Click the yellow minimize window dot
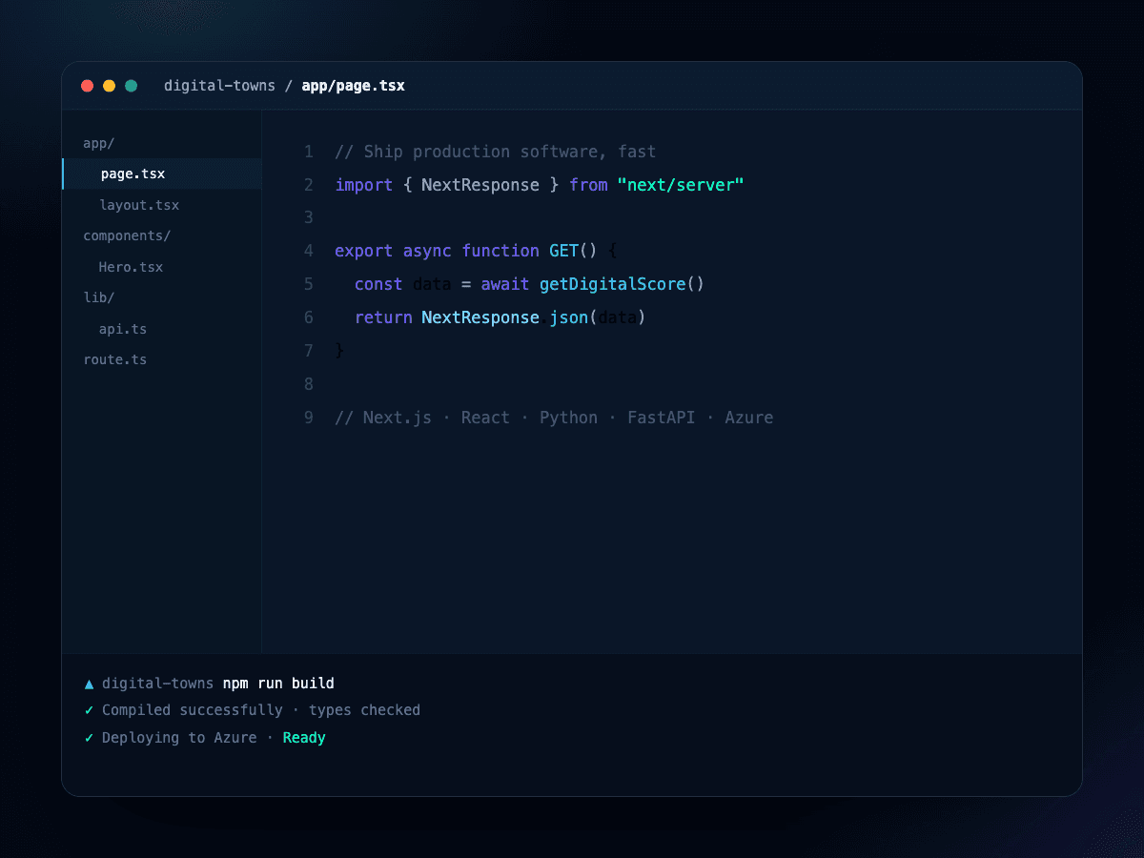This screenshot has height=858, width=1144. click(x=109, y=86)
